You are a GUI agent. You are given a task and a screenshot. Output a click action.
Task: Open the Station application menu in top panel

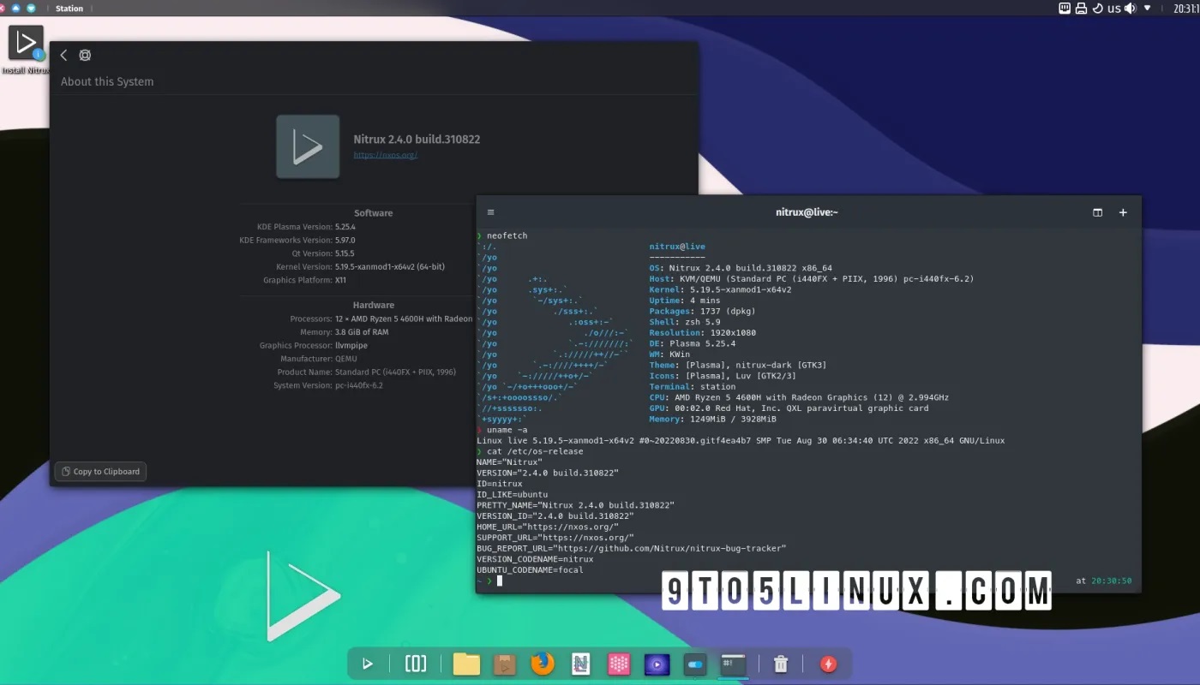[69, 9]
